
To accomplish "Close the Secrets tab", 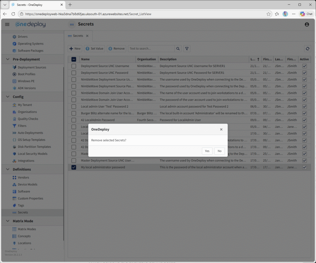I will pos(87,36).
